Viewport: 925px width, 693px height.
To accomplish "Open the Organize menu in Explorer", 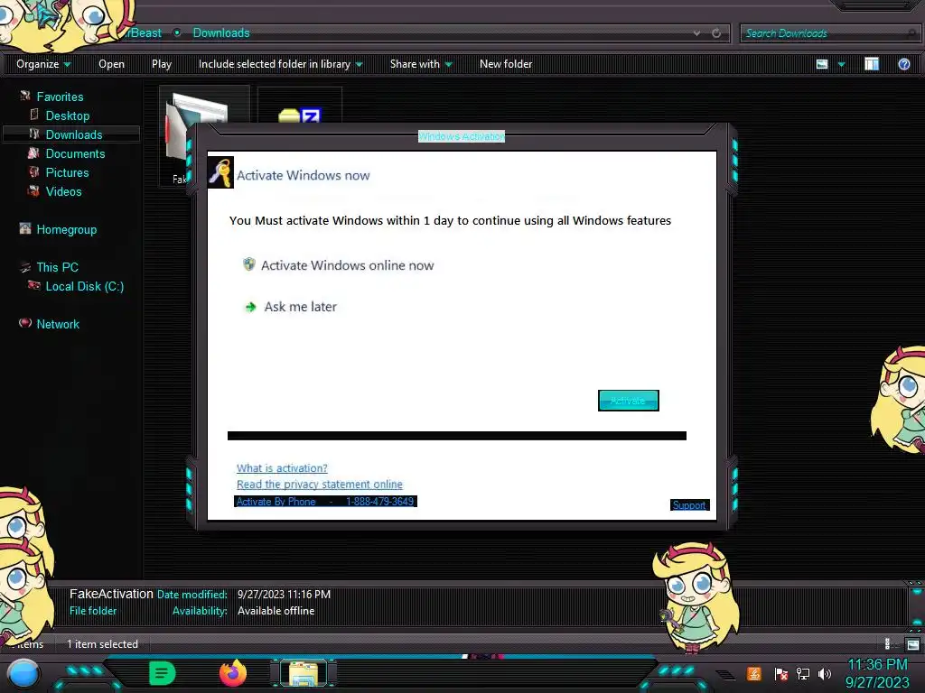I will point(43,64).
